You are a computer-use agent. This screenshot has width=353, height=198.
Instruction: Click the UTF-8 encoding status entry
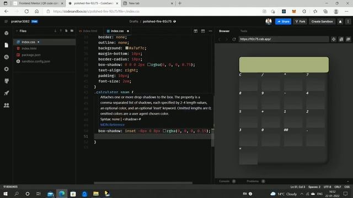point(327,187)
